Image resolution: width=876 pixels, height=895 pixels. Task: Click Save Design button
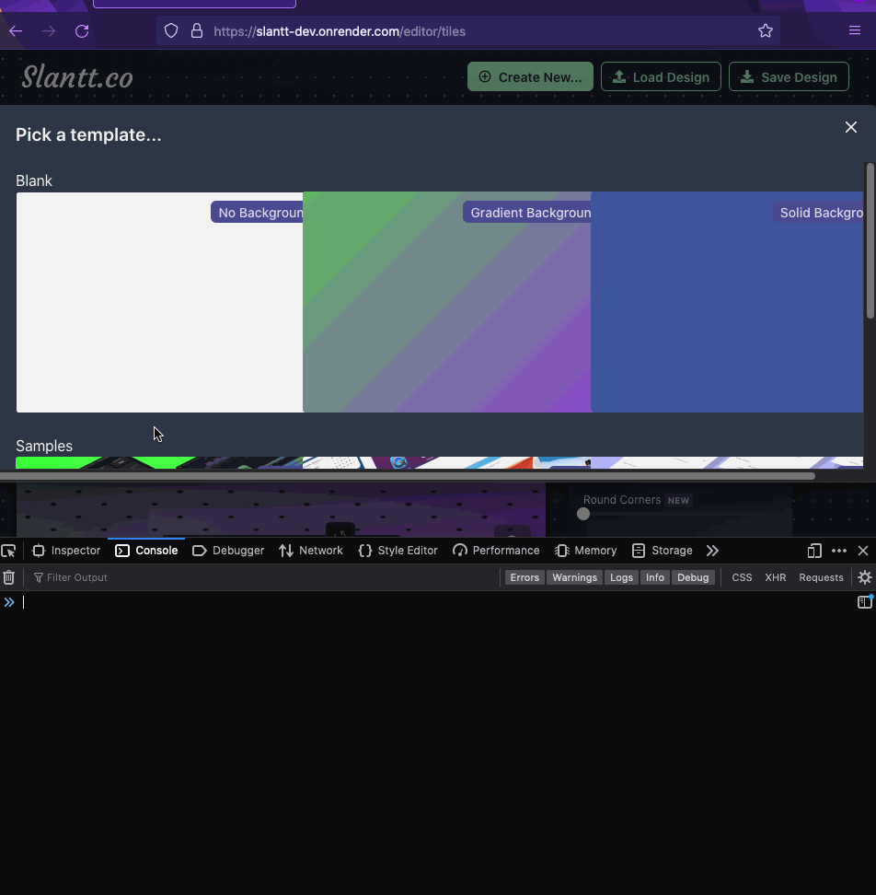tap(789, 77)
